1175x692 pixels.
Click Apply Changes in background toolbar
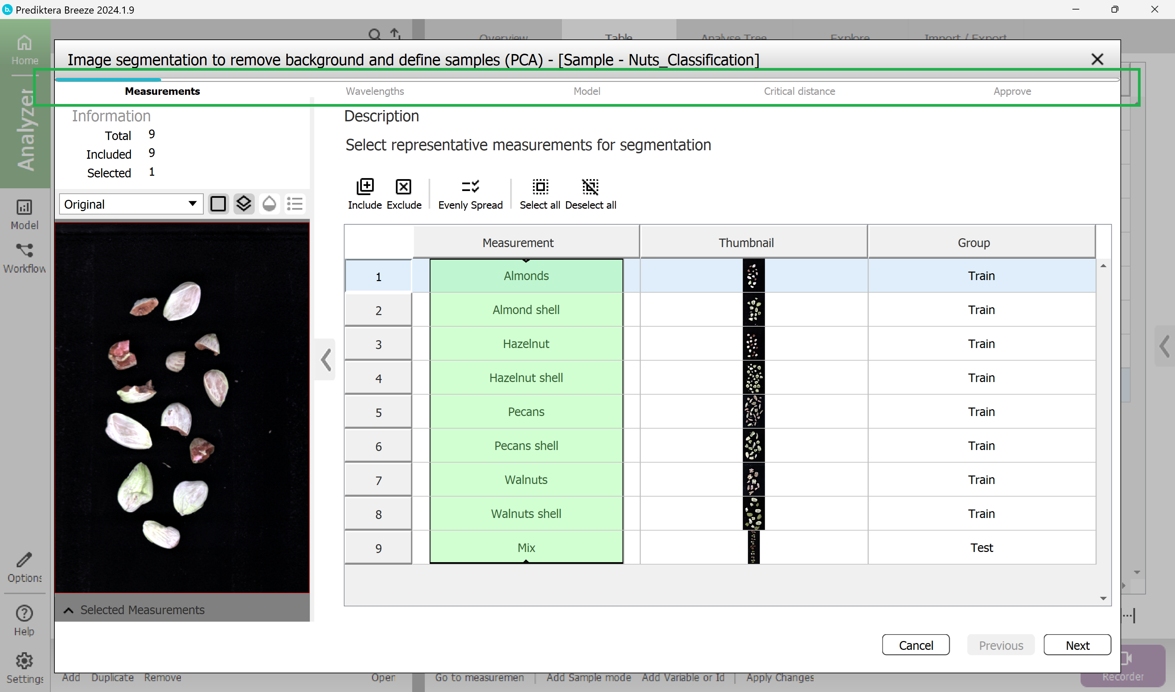779,677
